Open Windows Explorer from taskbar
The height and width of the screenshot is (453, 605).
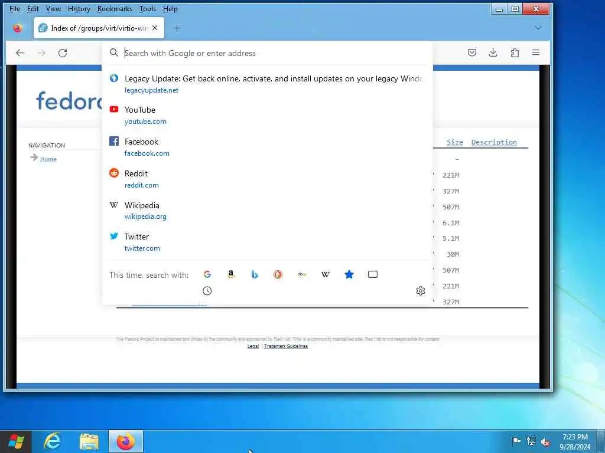click(x=89, y=441)
